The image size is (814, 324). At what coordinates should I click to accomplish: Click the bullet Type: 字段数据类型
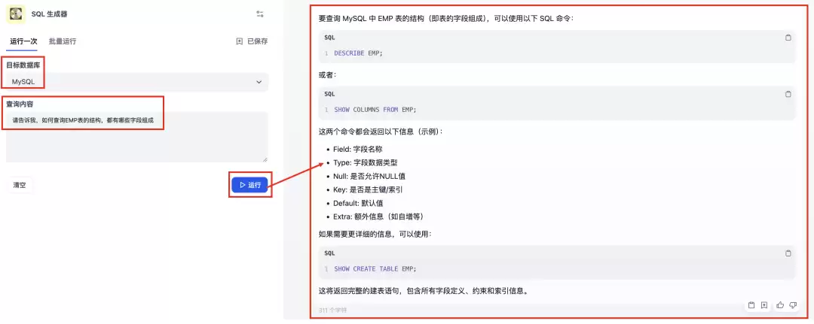coord(366,162)
